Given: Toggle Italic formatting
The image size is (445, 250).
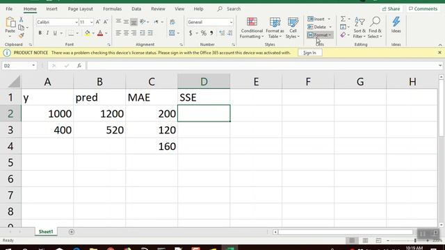Looking at the screenshot, I should [47, 33].
